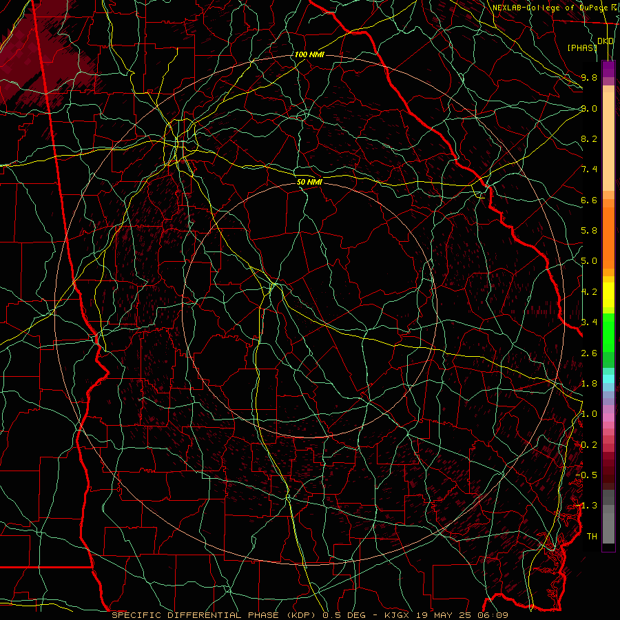Image resolution: width=620 pixels, height=620 pixels.
Task: Select the 5.8 value on the color scale
Action: pyautogui.click(x=589, y=231)
